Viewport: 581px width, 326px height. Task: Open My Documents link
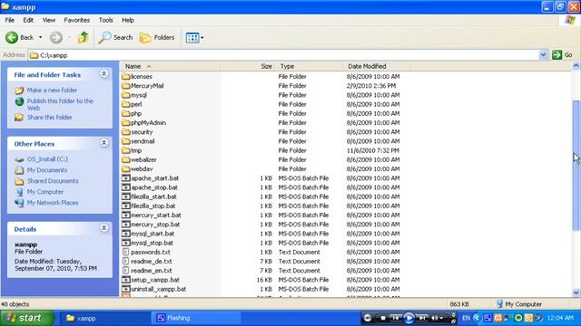(x=46, y=170)
